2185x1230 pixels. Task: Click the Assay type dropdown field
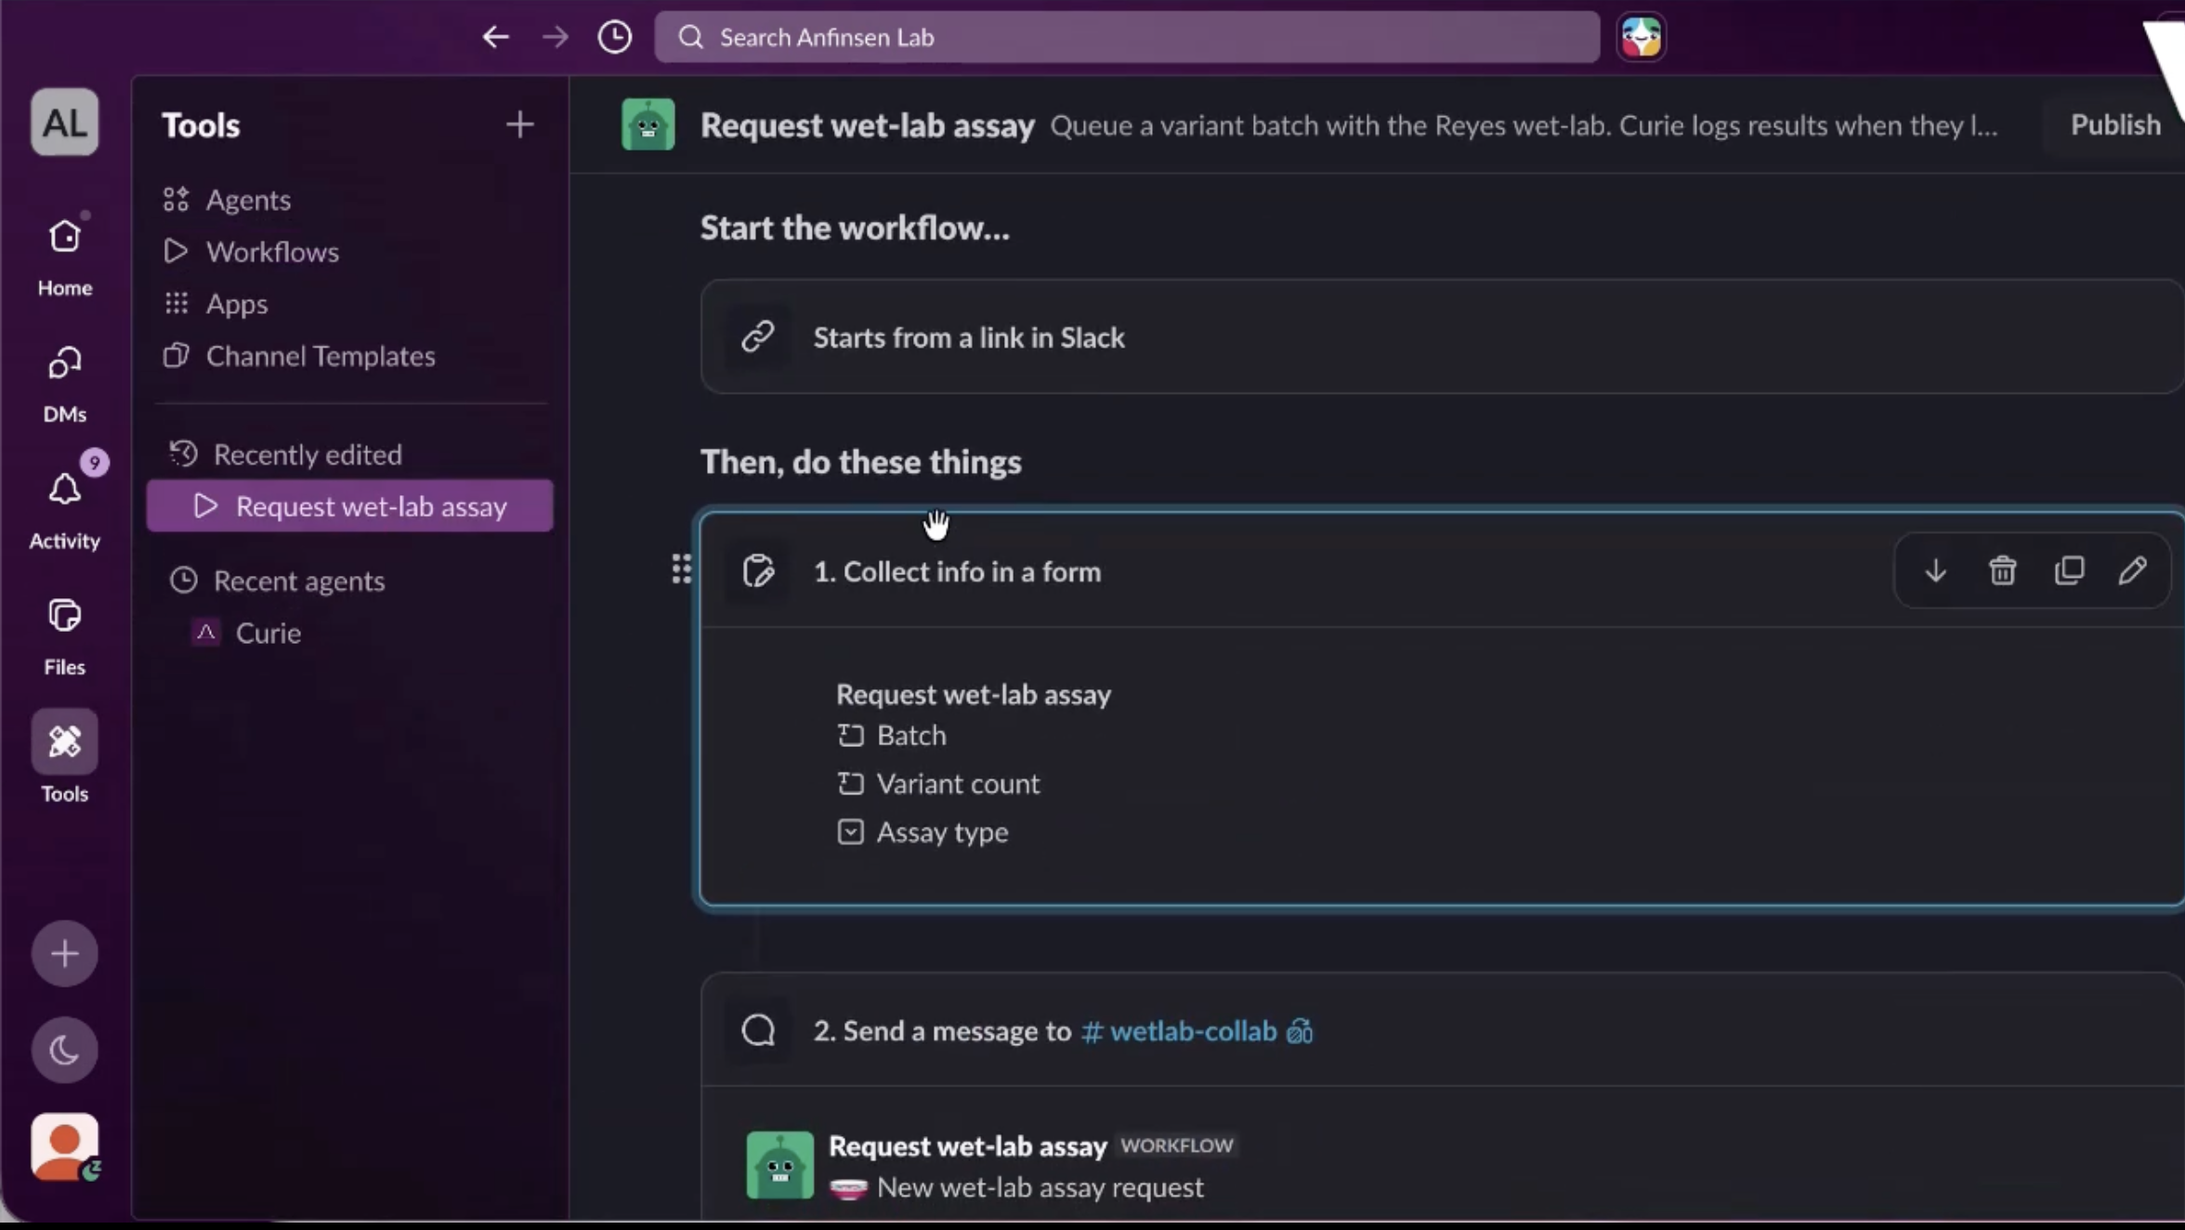[922, 831]
